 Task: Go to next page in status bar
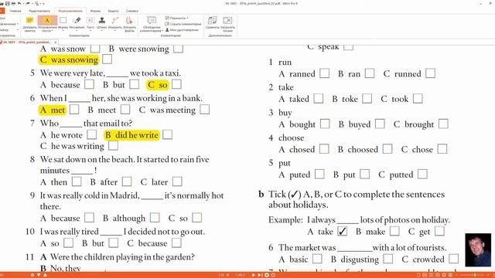(253, 275)
